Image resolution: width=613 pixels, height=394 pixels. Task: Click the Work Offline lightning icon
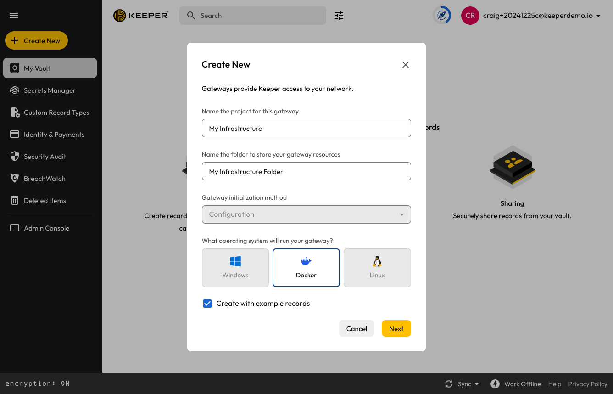pyautogui.click(x=495, y=384)
